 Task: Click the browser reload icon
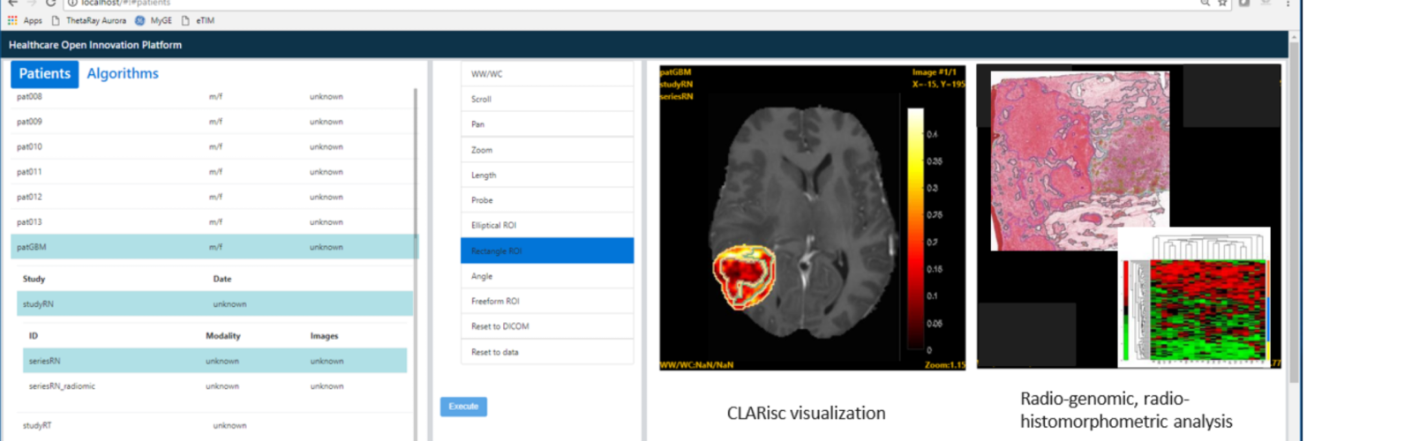point(51,4)
